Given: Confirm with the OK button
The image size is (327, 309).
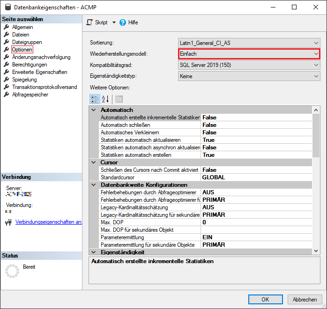Looking at the screenshot, I should pos(265,300).
